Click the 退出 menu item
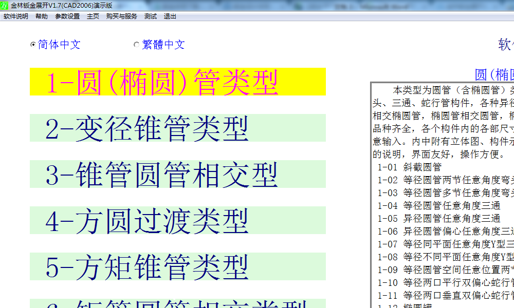This screenshot has height=308, width=514. [170, 16]
